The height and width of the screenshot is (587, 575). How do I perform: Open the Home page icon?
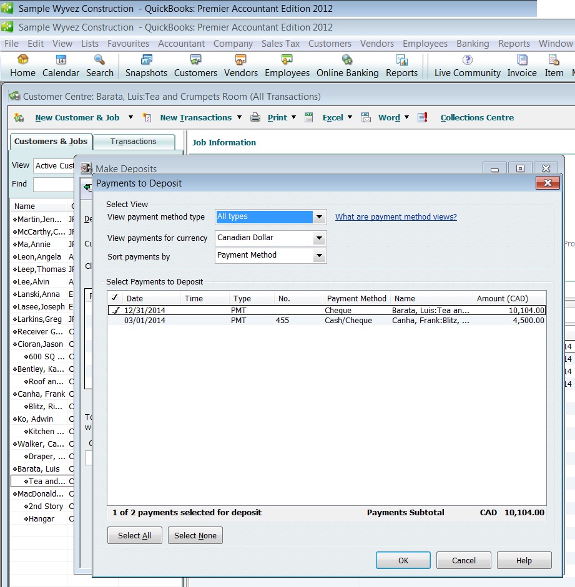(x=22, y=65)
